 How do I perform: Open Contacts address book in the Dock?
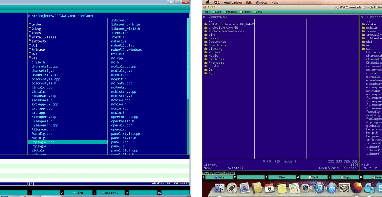pyautogui.click(x=257, y=188)
